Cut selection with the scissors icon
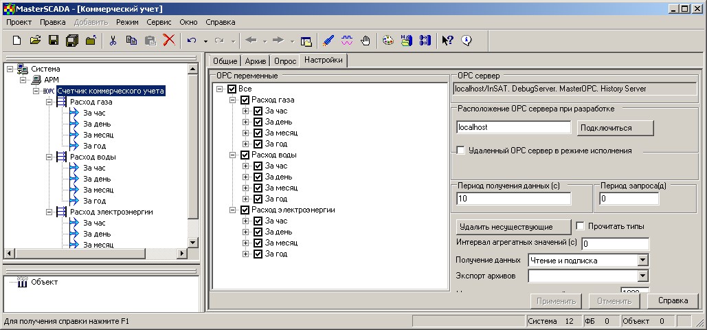707x330 pixels. point(113,41)
